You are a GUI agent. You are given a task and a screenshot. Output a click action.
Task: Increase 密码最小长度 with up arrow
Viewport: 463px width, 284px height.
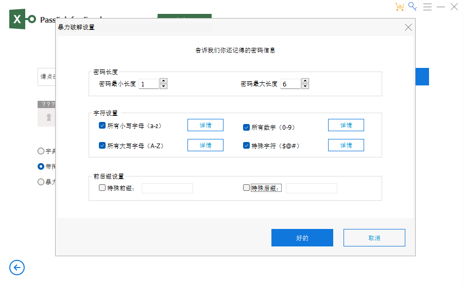tap(163, 81)
